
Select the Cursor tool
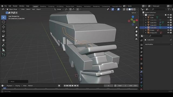[4, 22]
